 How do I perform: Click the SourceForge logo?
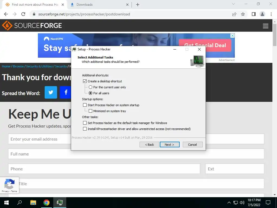pyautogui.click(x=32, y=25)
